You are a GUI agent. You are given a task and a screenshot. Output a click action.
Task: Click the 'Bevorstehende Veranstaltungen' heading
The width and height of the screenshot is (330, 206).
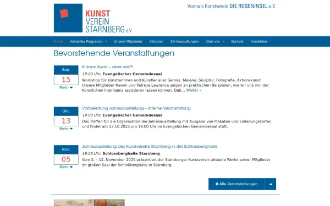[x=114, y=53]
